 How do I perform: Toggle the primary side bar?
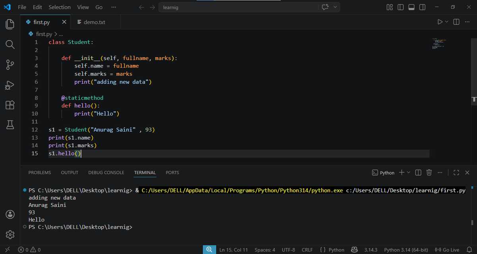click(401, 7)
